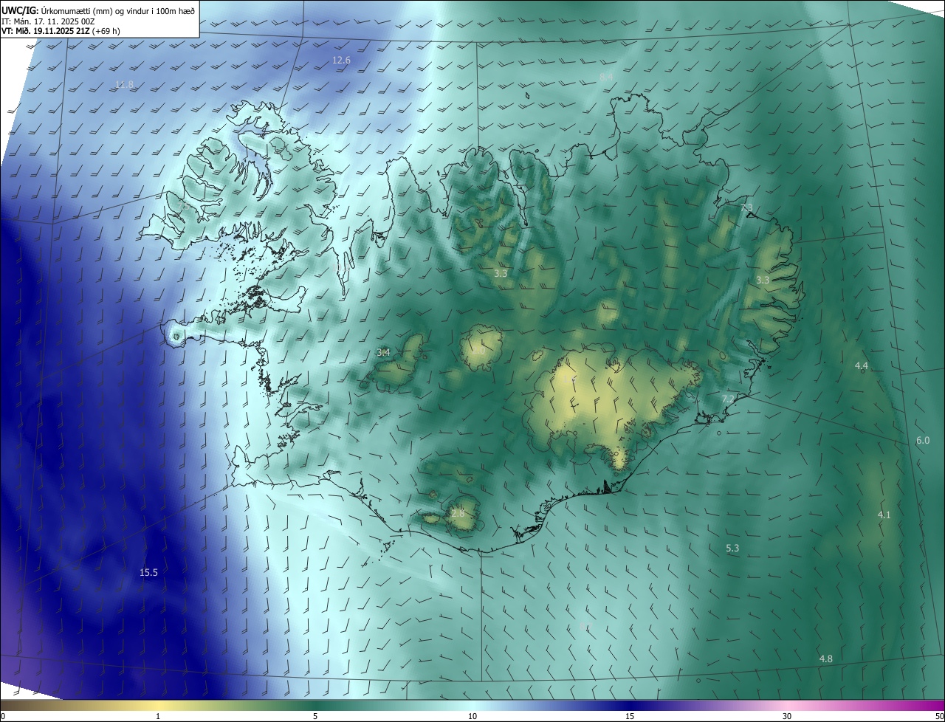The image size is (945, 722).
Task: Click the yellow segment of the color scale bar
Action: click(158, 705)
